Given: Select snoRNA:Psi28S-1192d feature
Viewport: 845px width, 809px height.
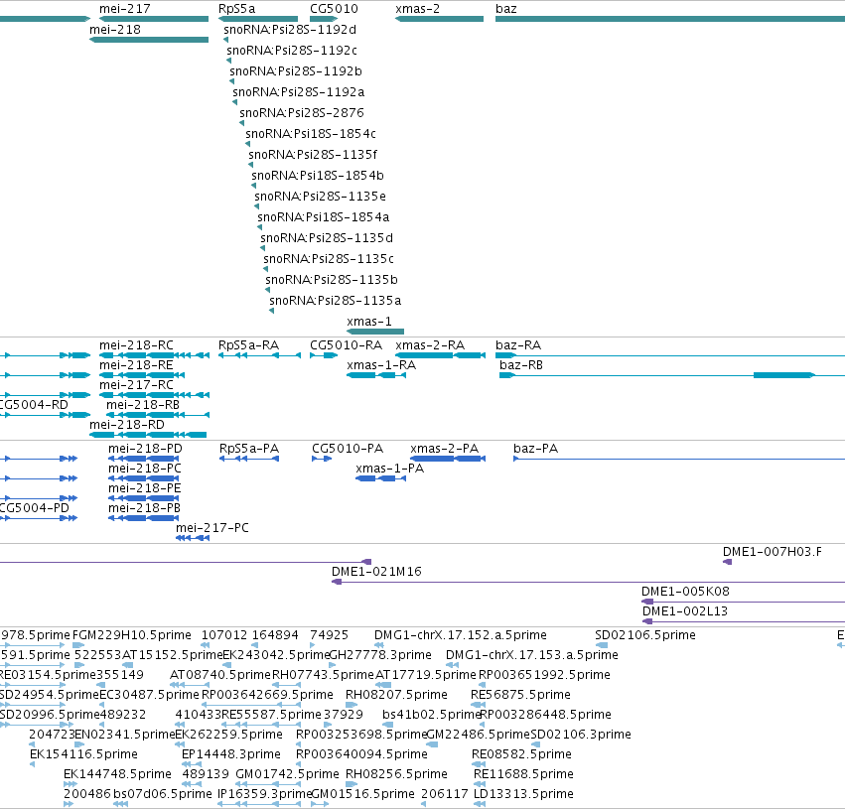Looking at the screenshot, I should [x=225, y=40].
